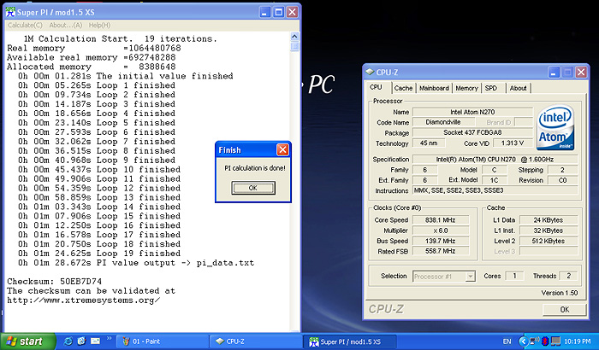Open the Windows start menu
This screenshot has height=350, width=599.
28,341
